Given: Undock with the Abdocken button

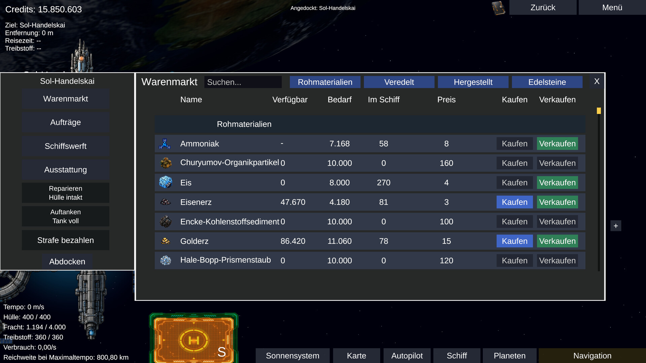Looking at the screenshot, I should coord(67,261).
